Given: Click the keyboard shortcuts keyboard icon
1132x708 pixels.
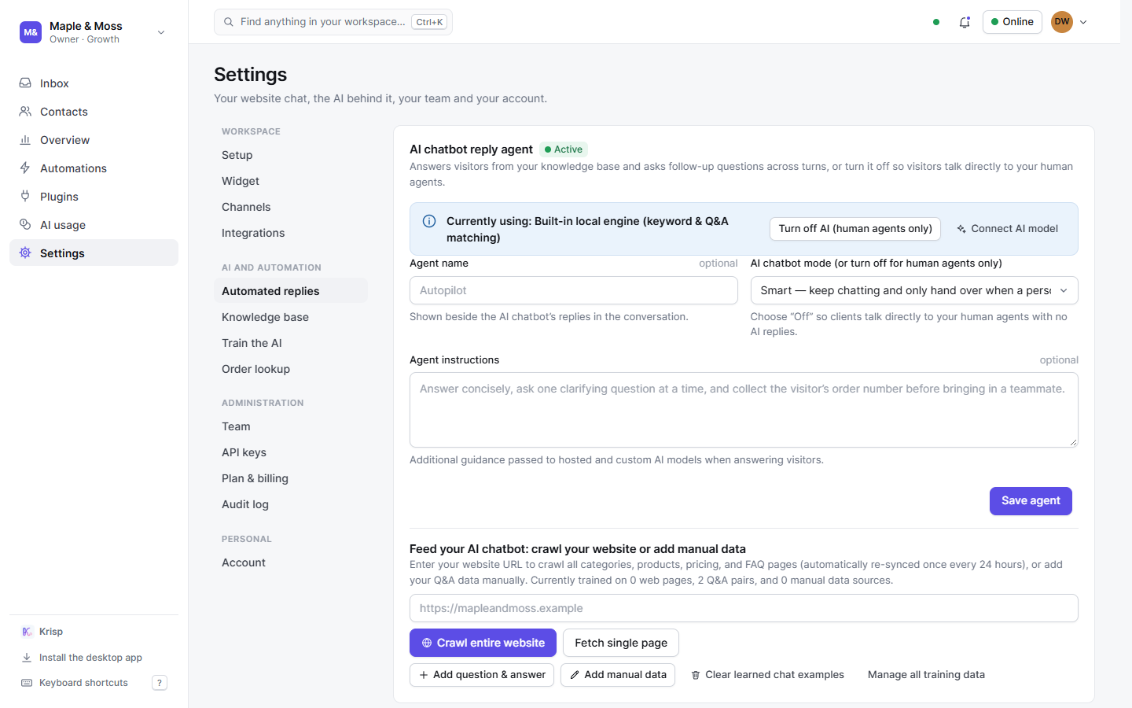Looking at the screenshot, I should click(x=27, y=683).
